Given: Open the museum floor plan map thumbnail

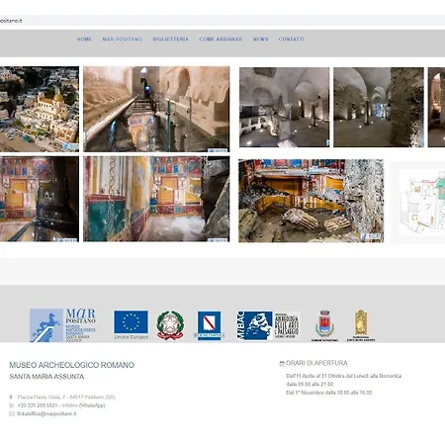Looking at the screenshot, I should tap(418, 202).
